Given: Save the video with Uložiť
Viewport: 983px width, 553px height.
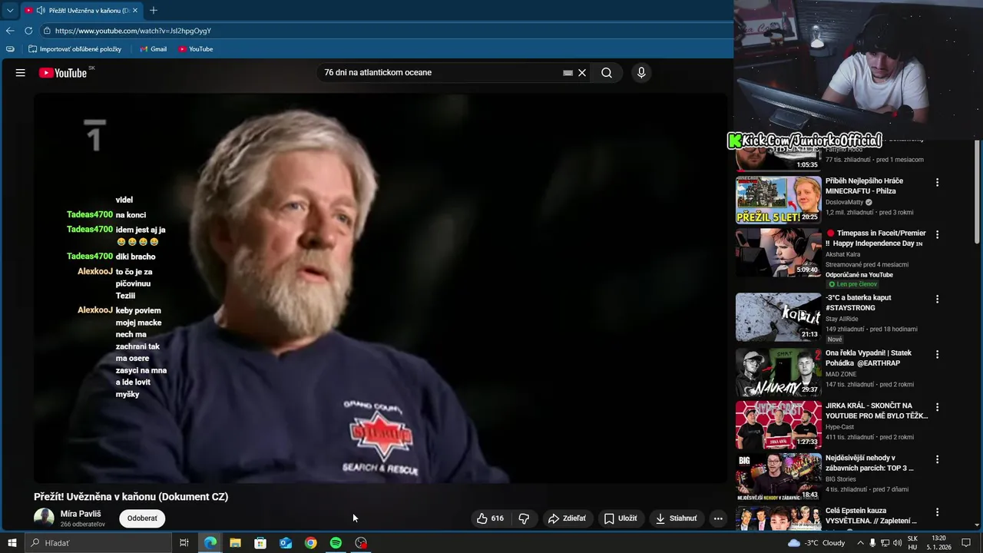Looking at the screenshot, I should [x=621, y=518].
